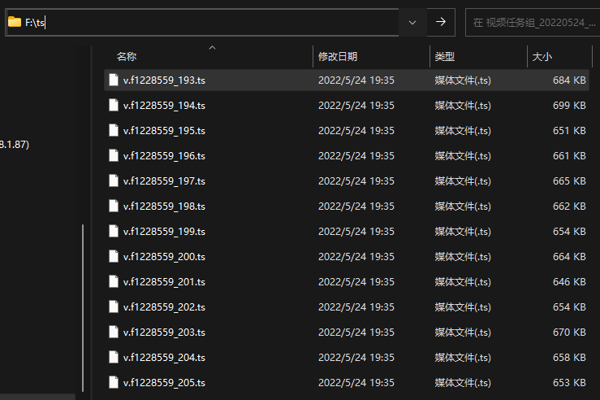Select file name v.f1228559_199.ts
The height and width of the screenshot is (400, 600).
(164, 232)
